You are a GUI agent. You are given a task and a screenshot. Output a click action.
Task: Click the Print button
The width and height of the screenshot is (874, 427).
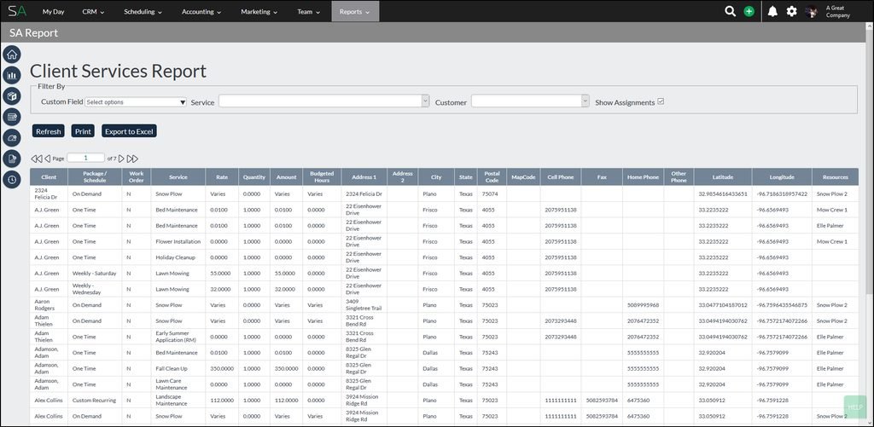(x=83, y=131)
